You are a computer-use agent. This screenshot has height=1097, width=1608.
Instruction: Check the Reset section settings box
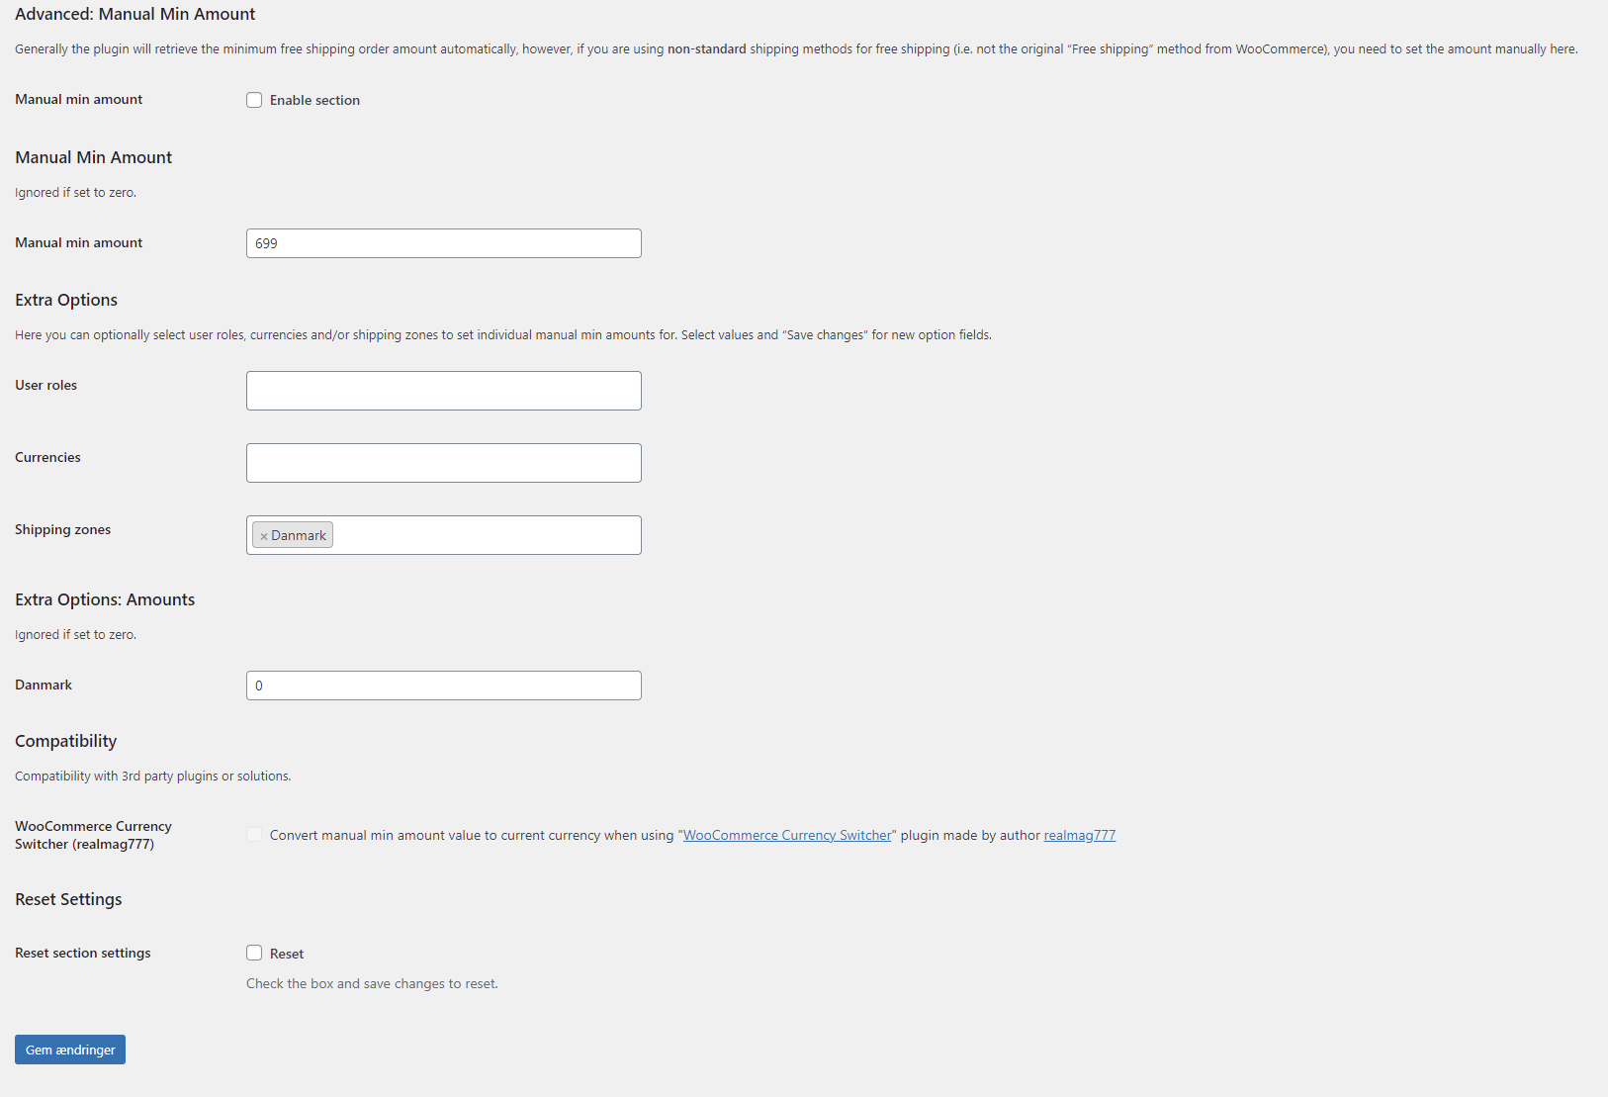254,953
